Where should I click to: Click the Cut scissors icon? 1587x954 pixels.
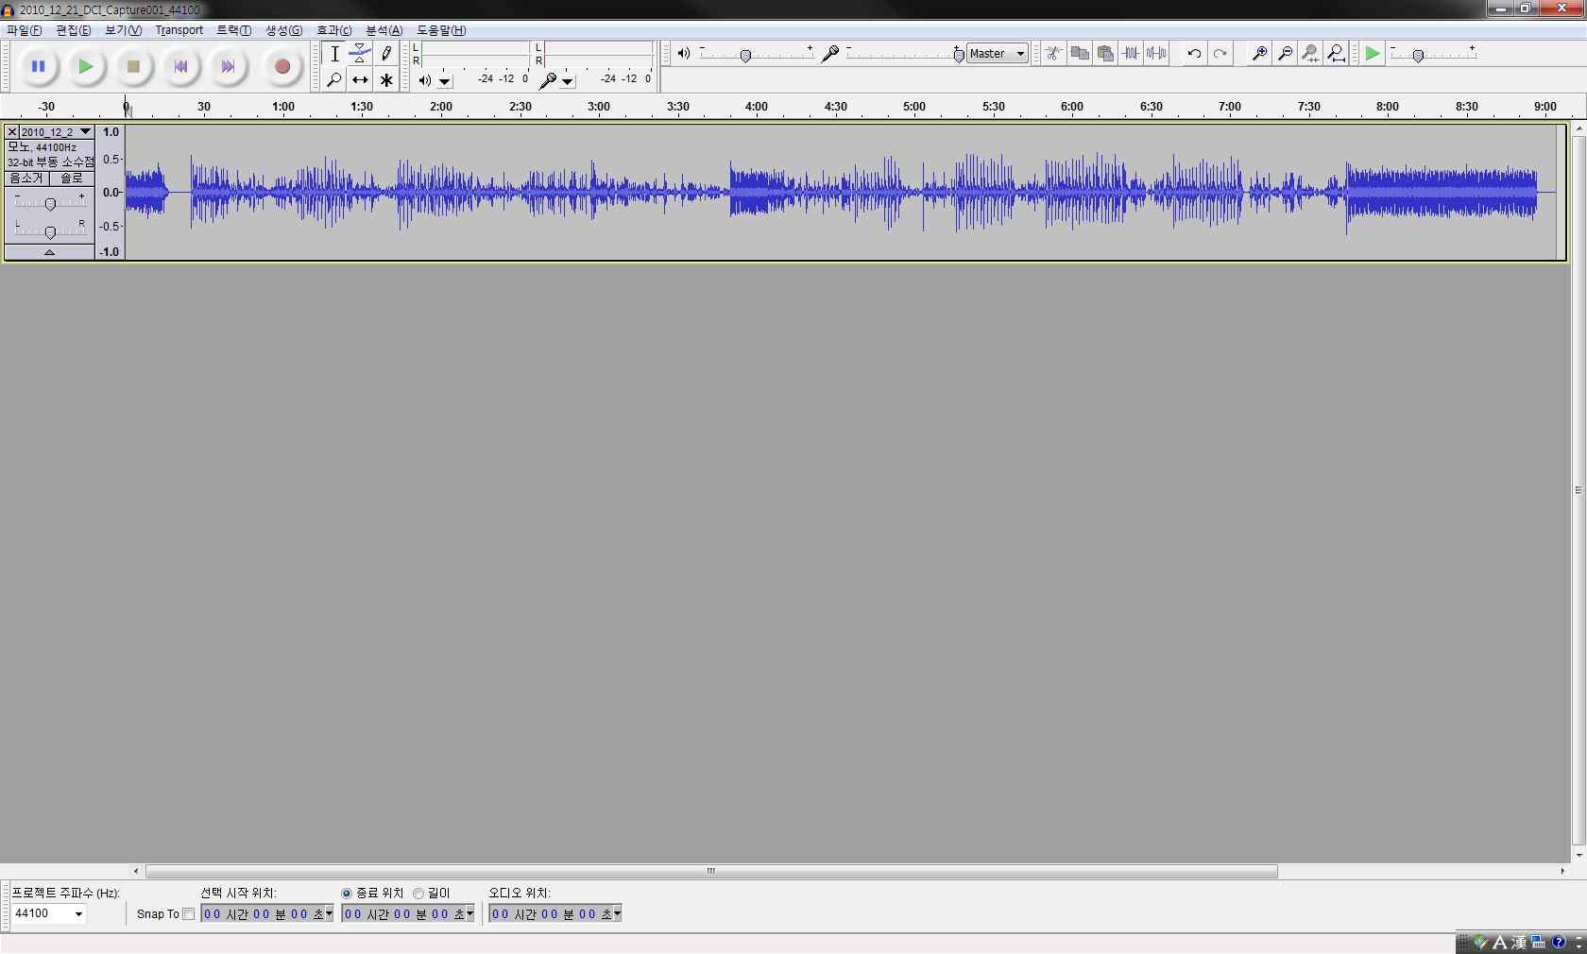[x=1053, y=54]
